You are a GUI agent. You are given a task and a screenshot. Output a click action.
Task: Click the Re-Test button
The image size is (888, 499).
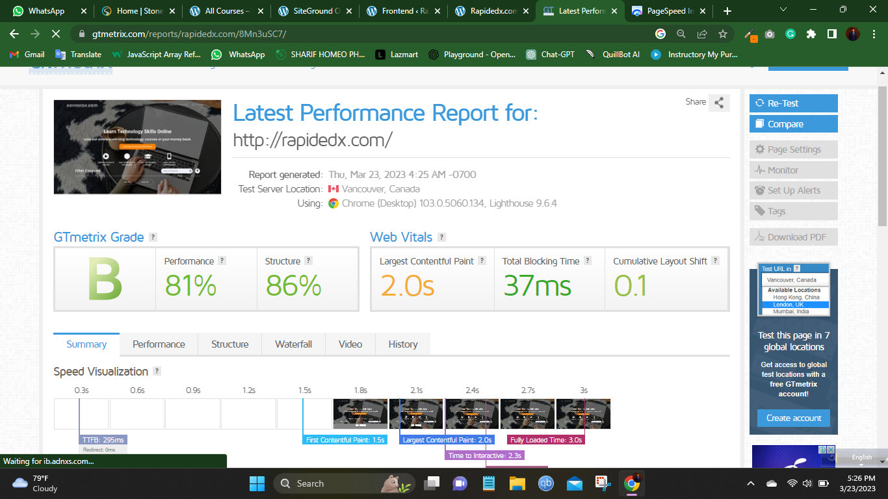tap(793, 103)
